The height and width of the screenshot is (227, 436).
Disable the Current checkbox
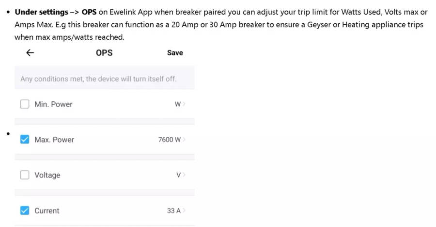(25, 211)
